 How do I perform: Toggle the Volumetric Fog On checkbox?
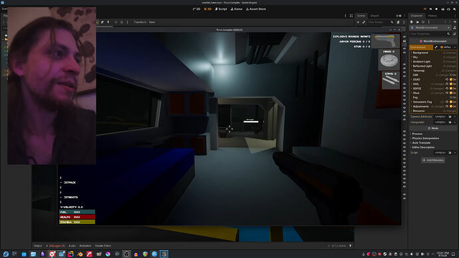click(x=451, y=102)
